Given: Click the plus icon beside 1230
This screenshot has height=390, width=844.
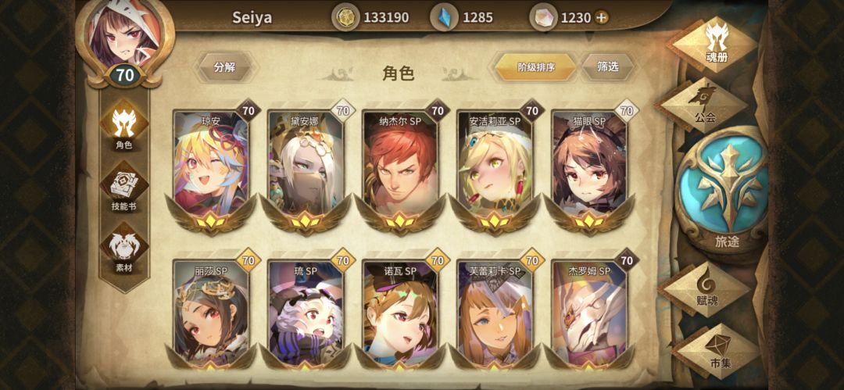Looking at the screenshot, I should 602,17.
